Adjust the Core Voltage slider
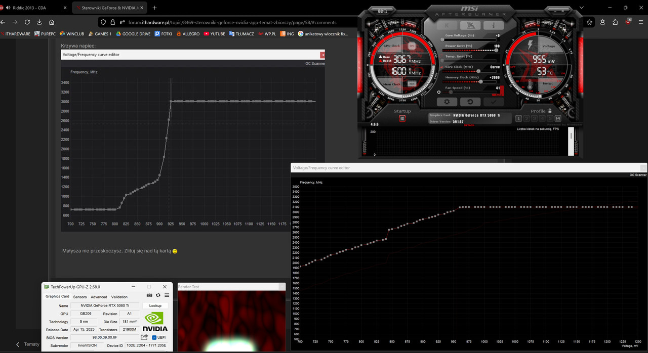648x353 pixels. pyautogui.click(x=470, y=40)
